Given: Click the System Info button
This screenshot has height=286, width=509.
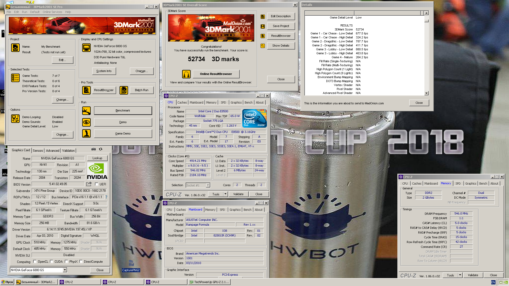Looking at the screenshot, I should 104,71.
